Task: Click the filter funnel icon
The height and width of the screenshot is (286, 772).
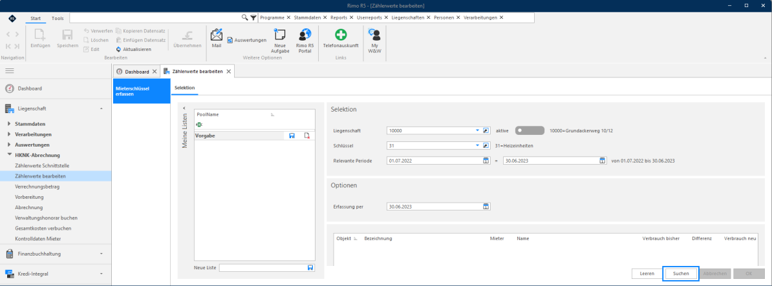Action: (x=253, y=17)
